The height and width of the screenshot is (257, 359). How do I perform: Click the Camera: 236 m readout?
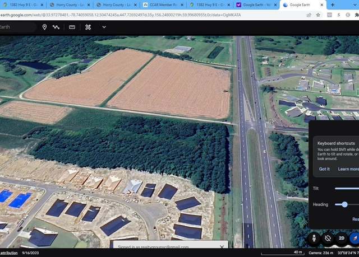click(321, 253)
